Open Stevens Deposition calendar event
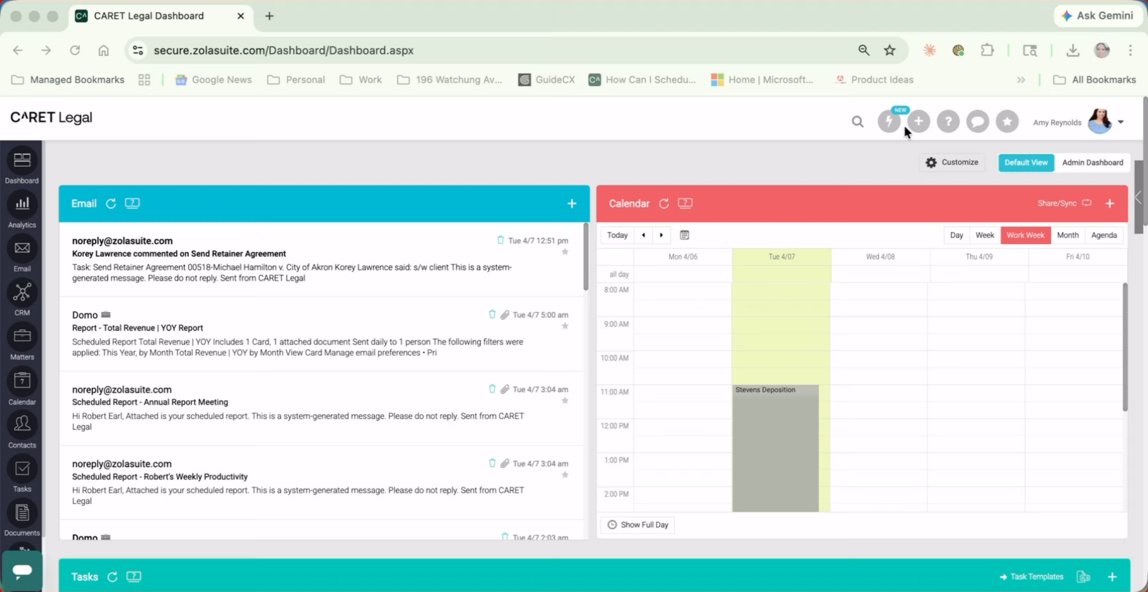 pyautogui.click(x=775, y=448)
